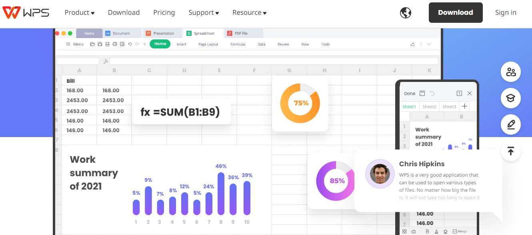Click the print toolbar icon
The image size is (532, 235).
[x=115, y=44]
